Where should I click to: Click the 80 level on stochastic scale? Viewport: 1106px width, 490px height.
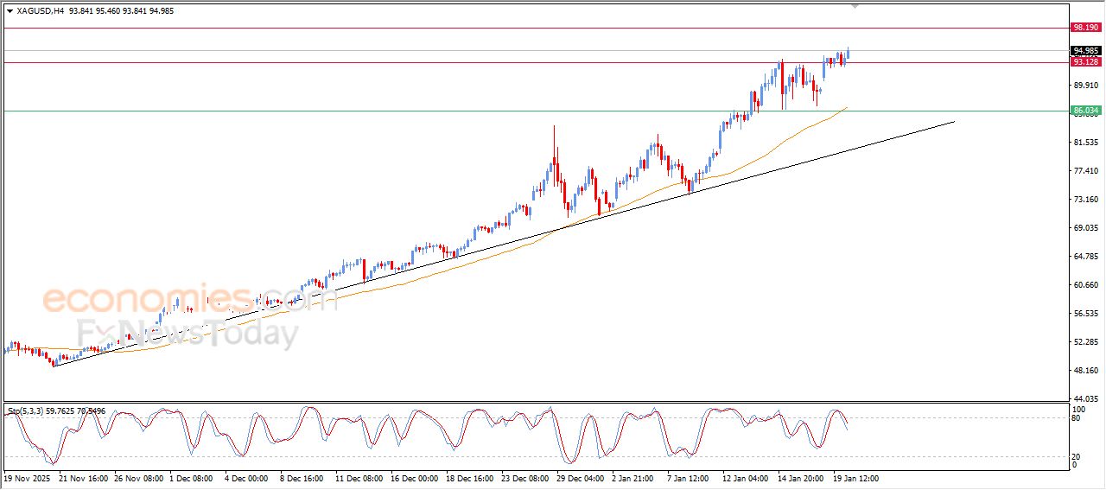tap(1077, 418)
